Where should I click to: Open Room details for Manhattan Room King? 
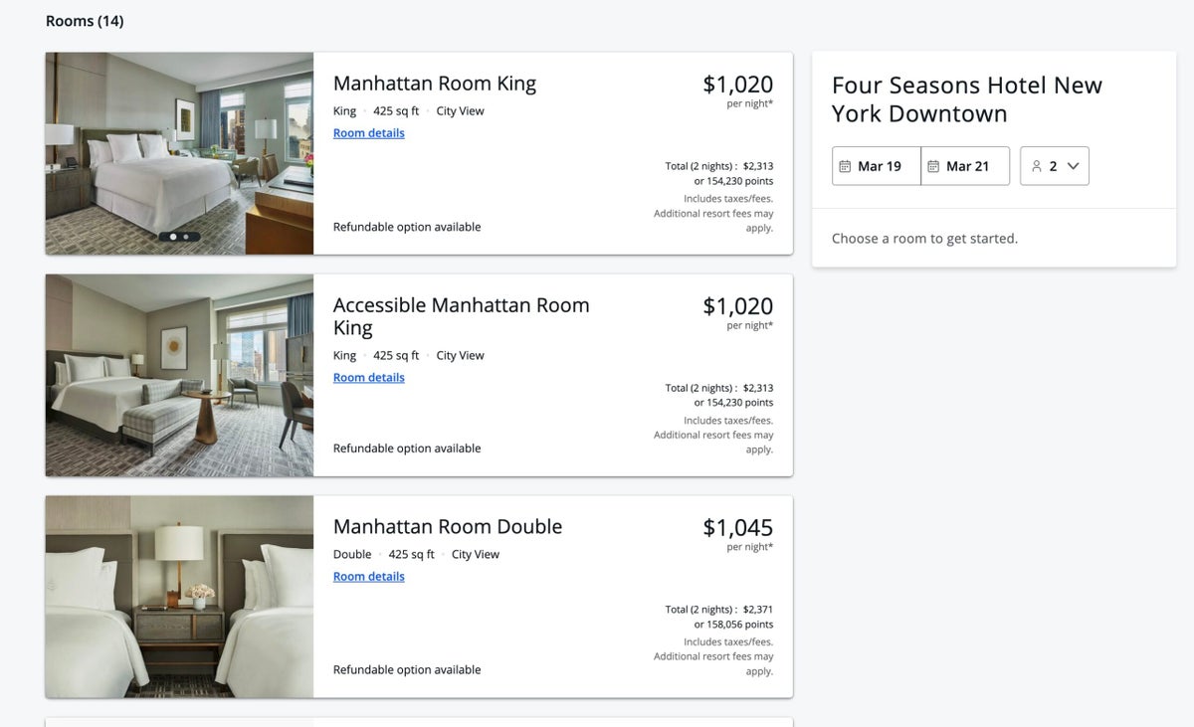pyautogui.click(x=368, y=132)
